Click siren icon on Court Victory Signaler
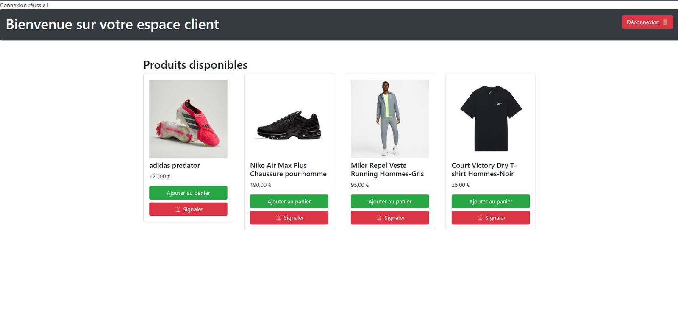678x322 pixels. pos(480,218)
